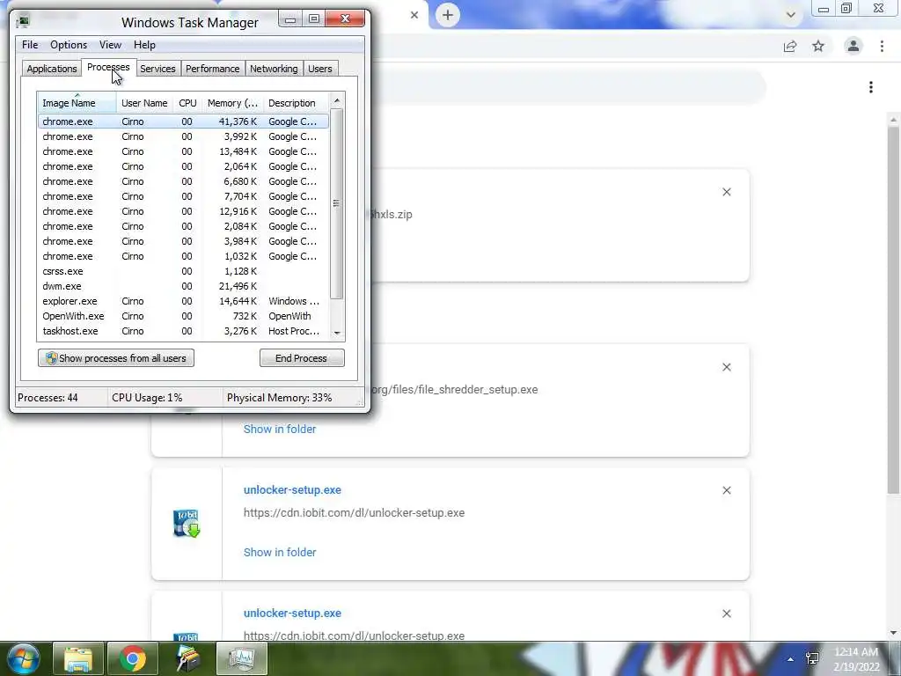Sort processes by Memory column

coord(232,103)
